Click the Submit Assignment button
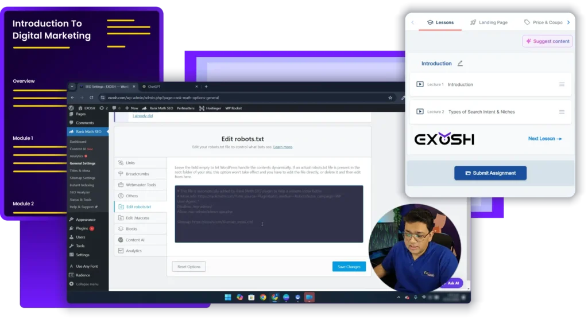The image size is (588, 320). (490, 173)
